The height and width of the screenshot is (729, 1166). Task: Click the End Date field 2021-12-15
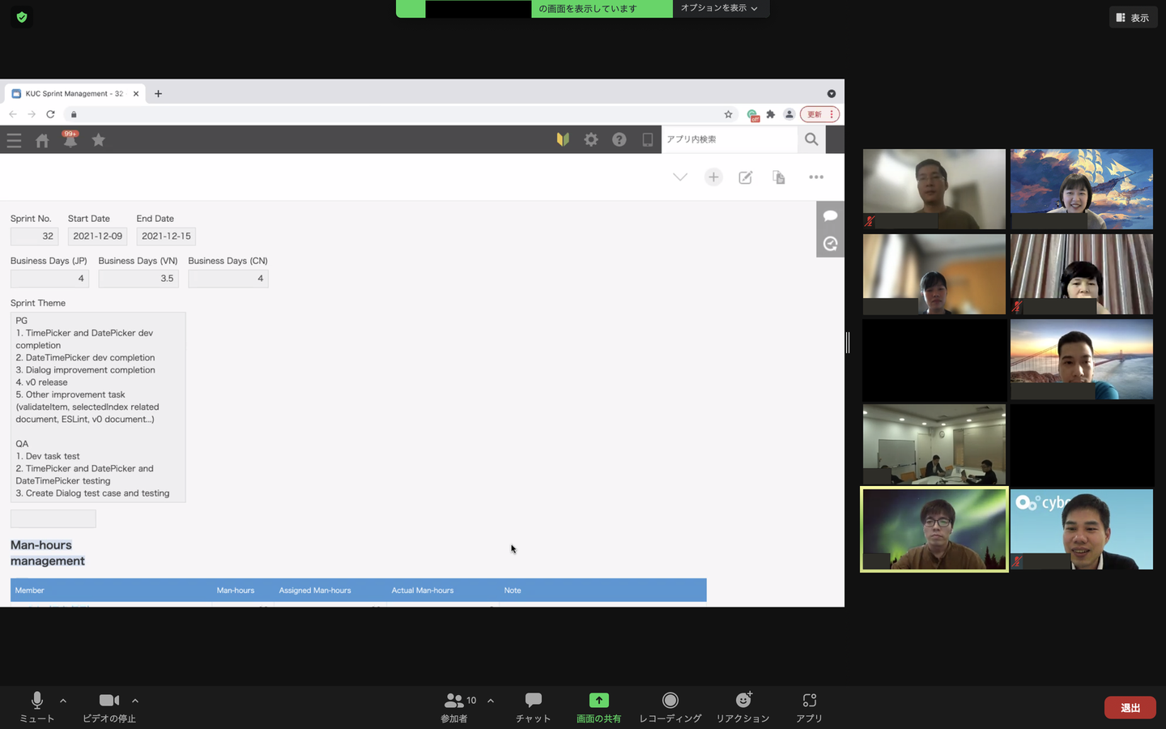click(166, 237)
